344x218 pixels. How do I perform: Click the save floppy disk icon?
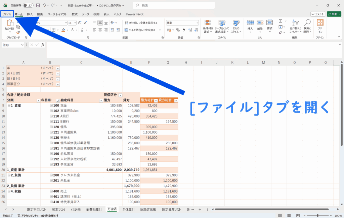[38, 5]
